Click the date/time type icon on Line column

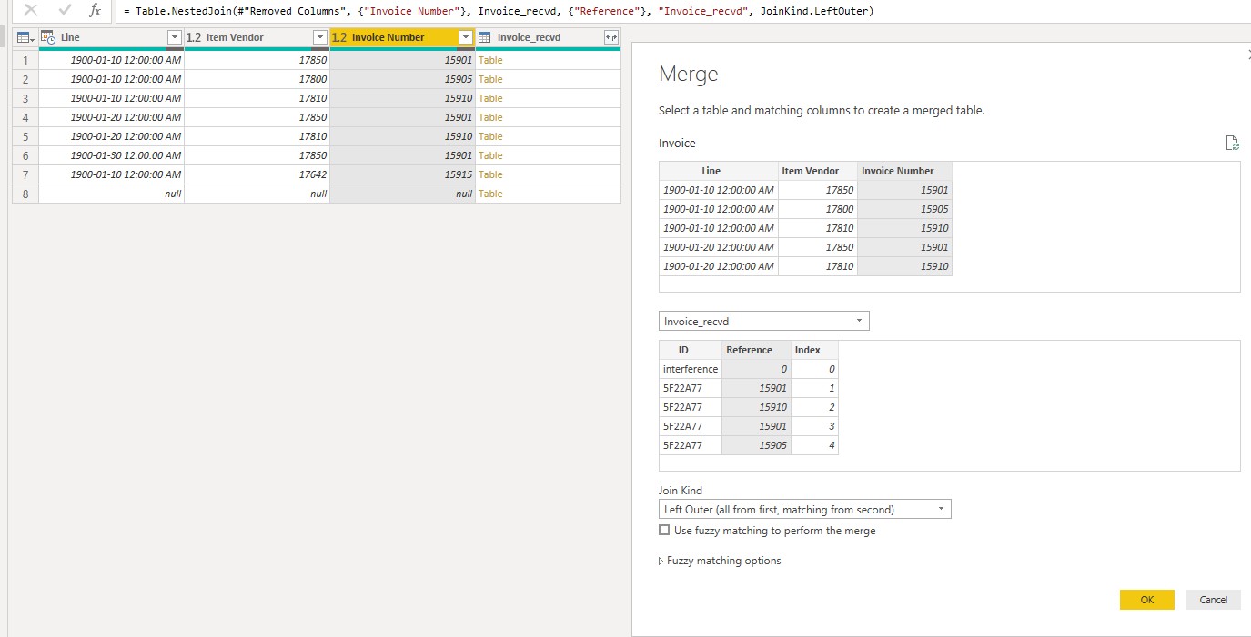(49, 37)
